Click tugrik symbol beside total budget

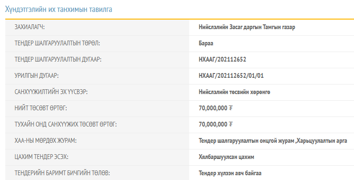230,108
